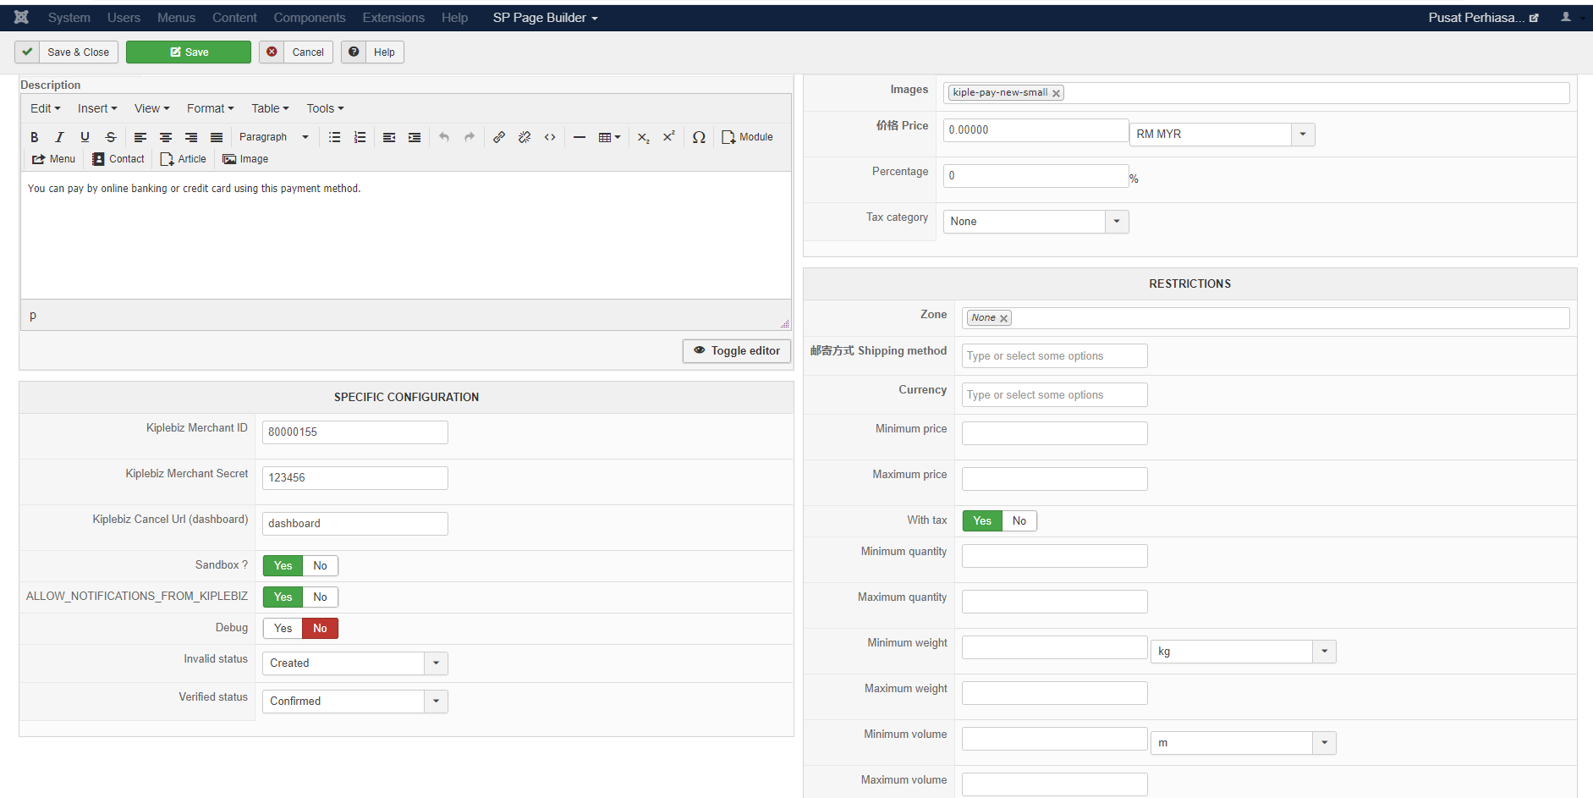Viewport: 1593px width, 798px height.
Task: Apply italic formatting in the editor
Action: 59,137
